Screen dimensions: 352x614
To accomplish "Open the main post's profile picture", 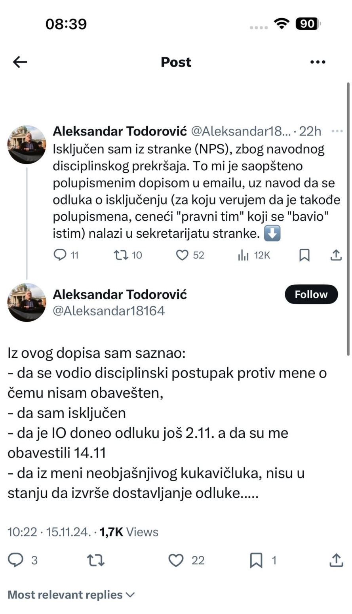I will [27, 302].
